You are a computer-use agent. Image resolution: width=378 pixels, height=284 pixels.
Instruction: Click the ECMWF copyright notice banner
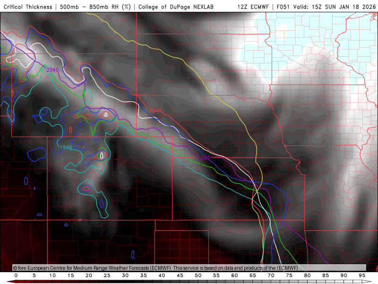(189, 267)
